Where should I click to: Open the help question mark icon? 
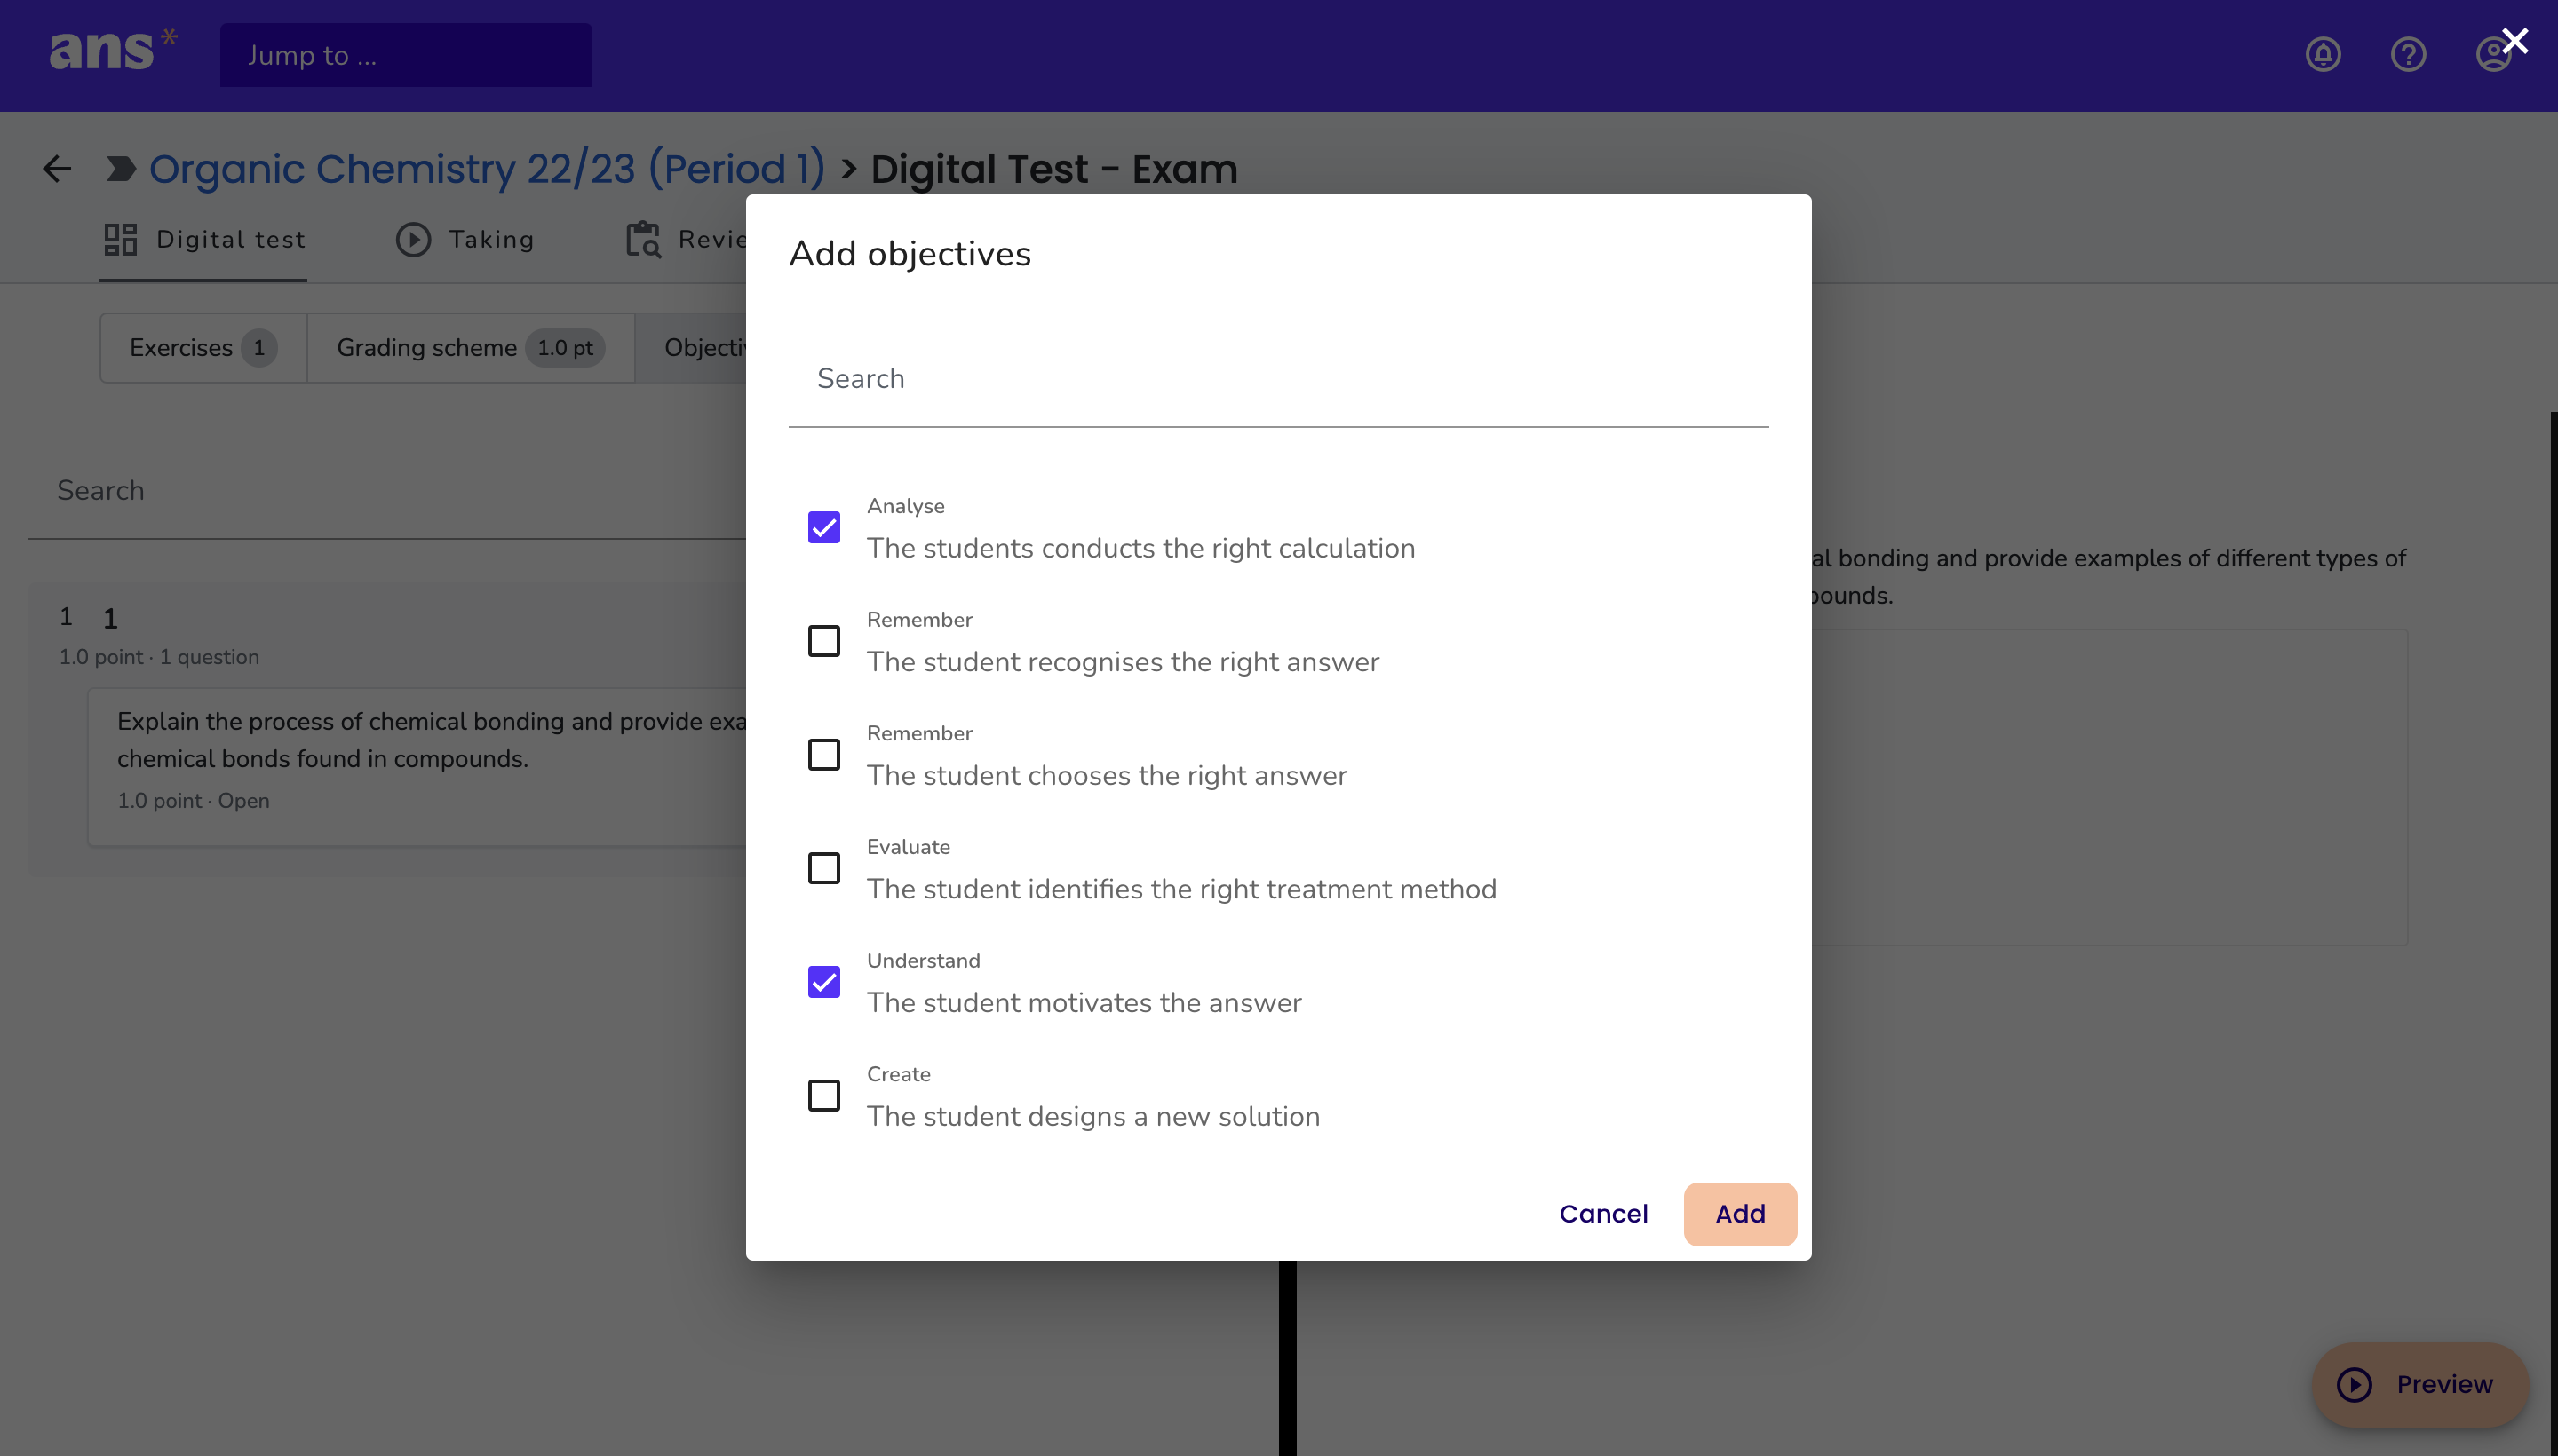pos(2408,54)
